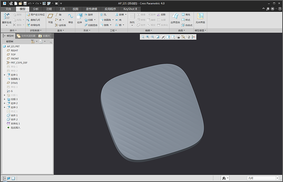Viewport: 283px width, 182px height.
Task: Switch to the 视图 ribbon tab
Action: point(75,9)
